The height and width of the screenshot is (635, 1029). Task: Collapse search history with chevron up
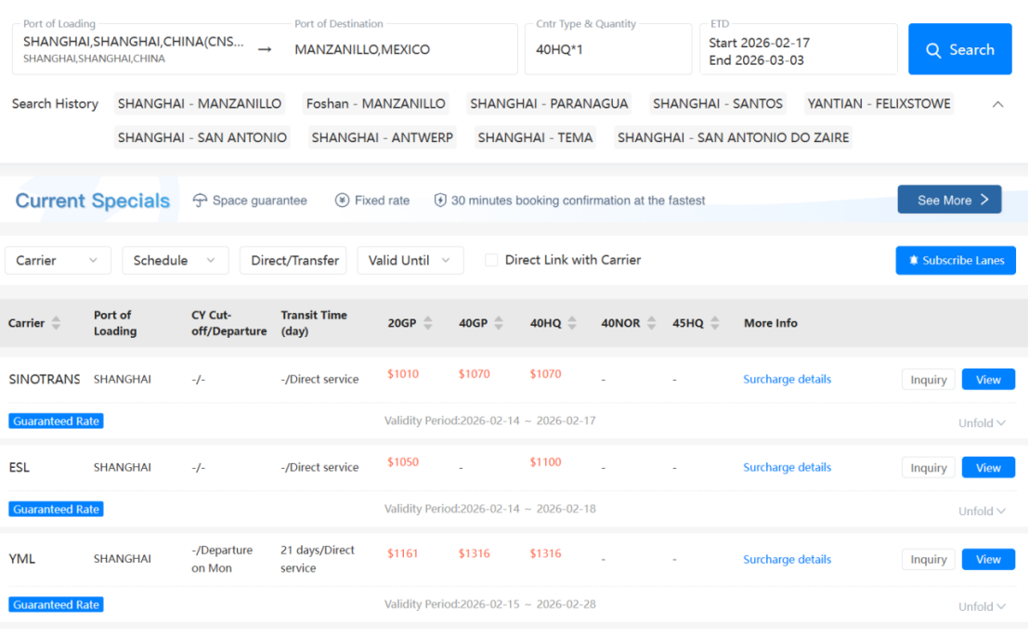[998, 104]
